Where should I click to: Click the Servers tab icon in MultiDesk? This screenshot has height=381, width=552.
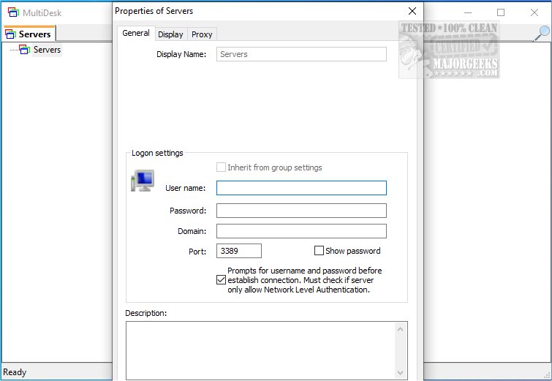pos(10,34)
